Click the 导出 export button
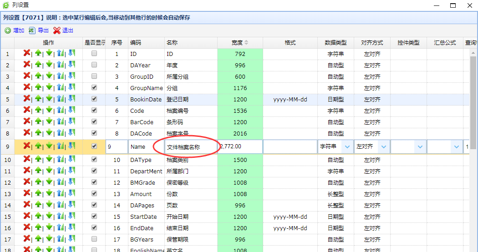 coord(39,30)
